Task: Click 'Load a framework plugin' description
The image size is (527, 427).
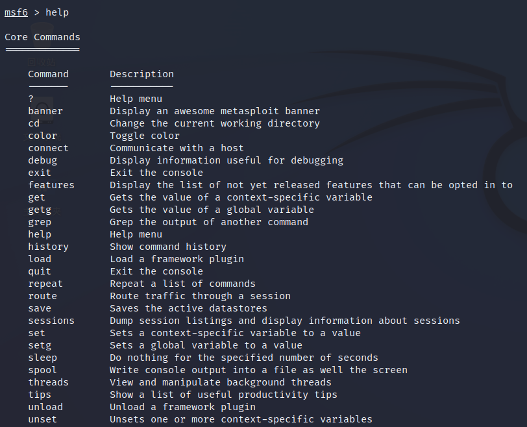Action: (x=177, y=259)
